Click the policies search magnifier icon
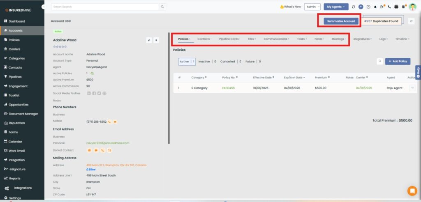 point(380,61)
